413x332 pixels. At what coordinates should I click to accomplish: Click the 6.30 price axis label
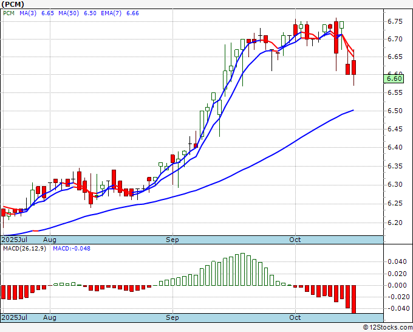395,185
